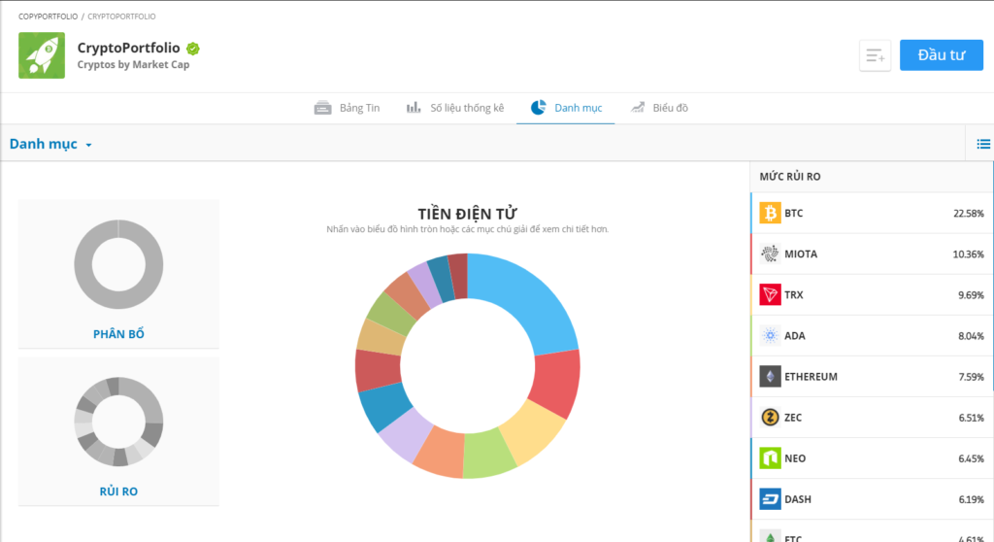
Task: Click the lavender donut segment at bottom left
Action: pos(406,435)
